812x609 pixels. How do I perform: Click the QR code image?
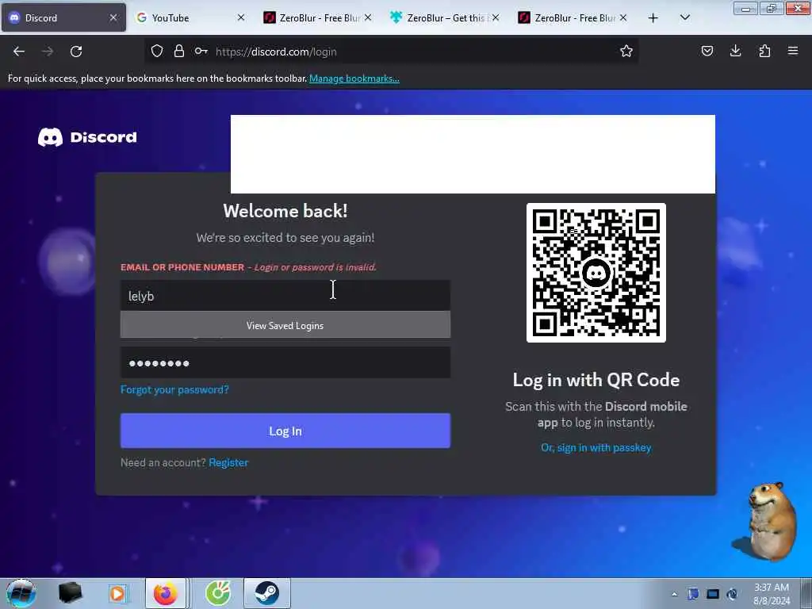click(x=596, y=273)
